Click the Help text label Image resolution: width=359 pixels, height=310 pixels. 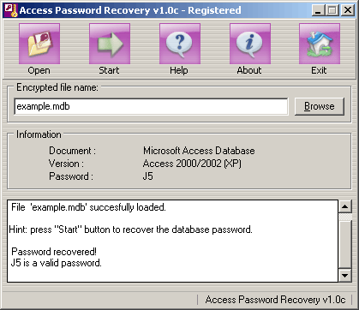tap(179, 70)
